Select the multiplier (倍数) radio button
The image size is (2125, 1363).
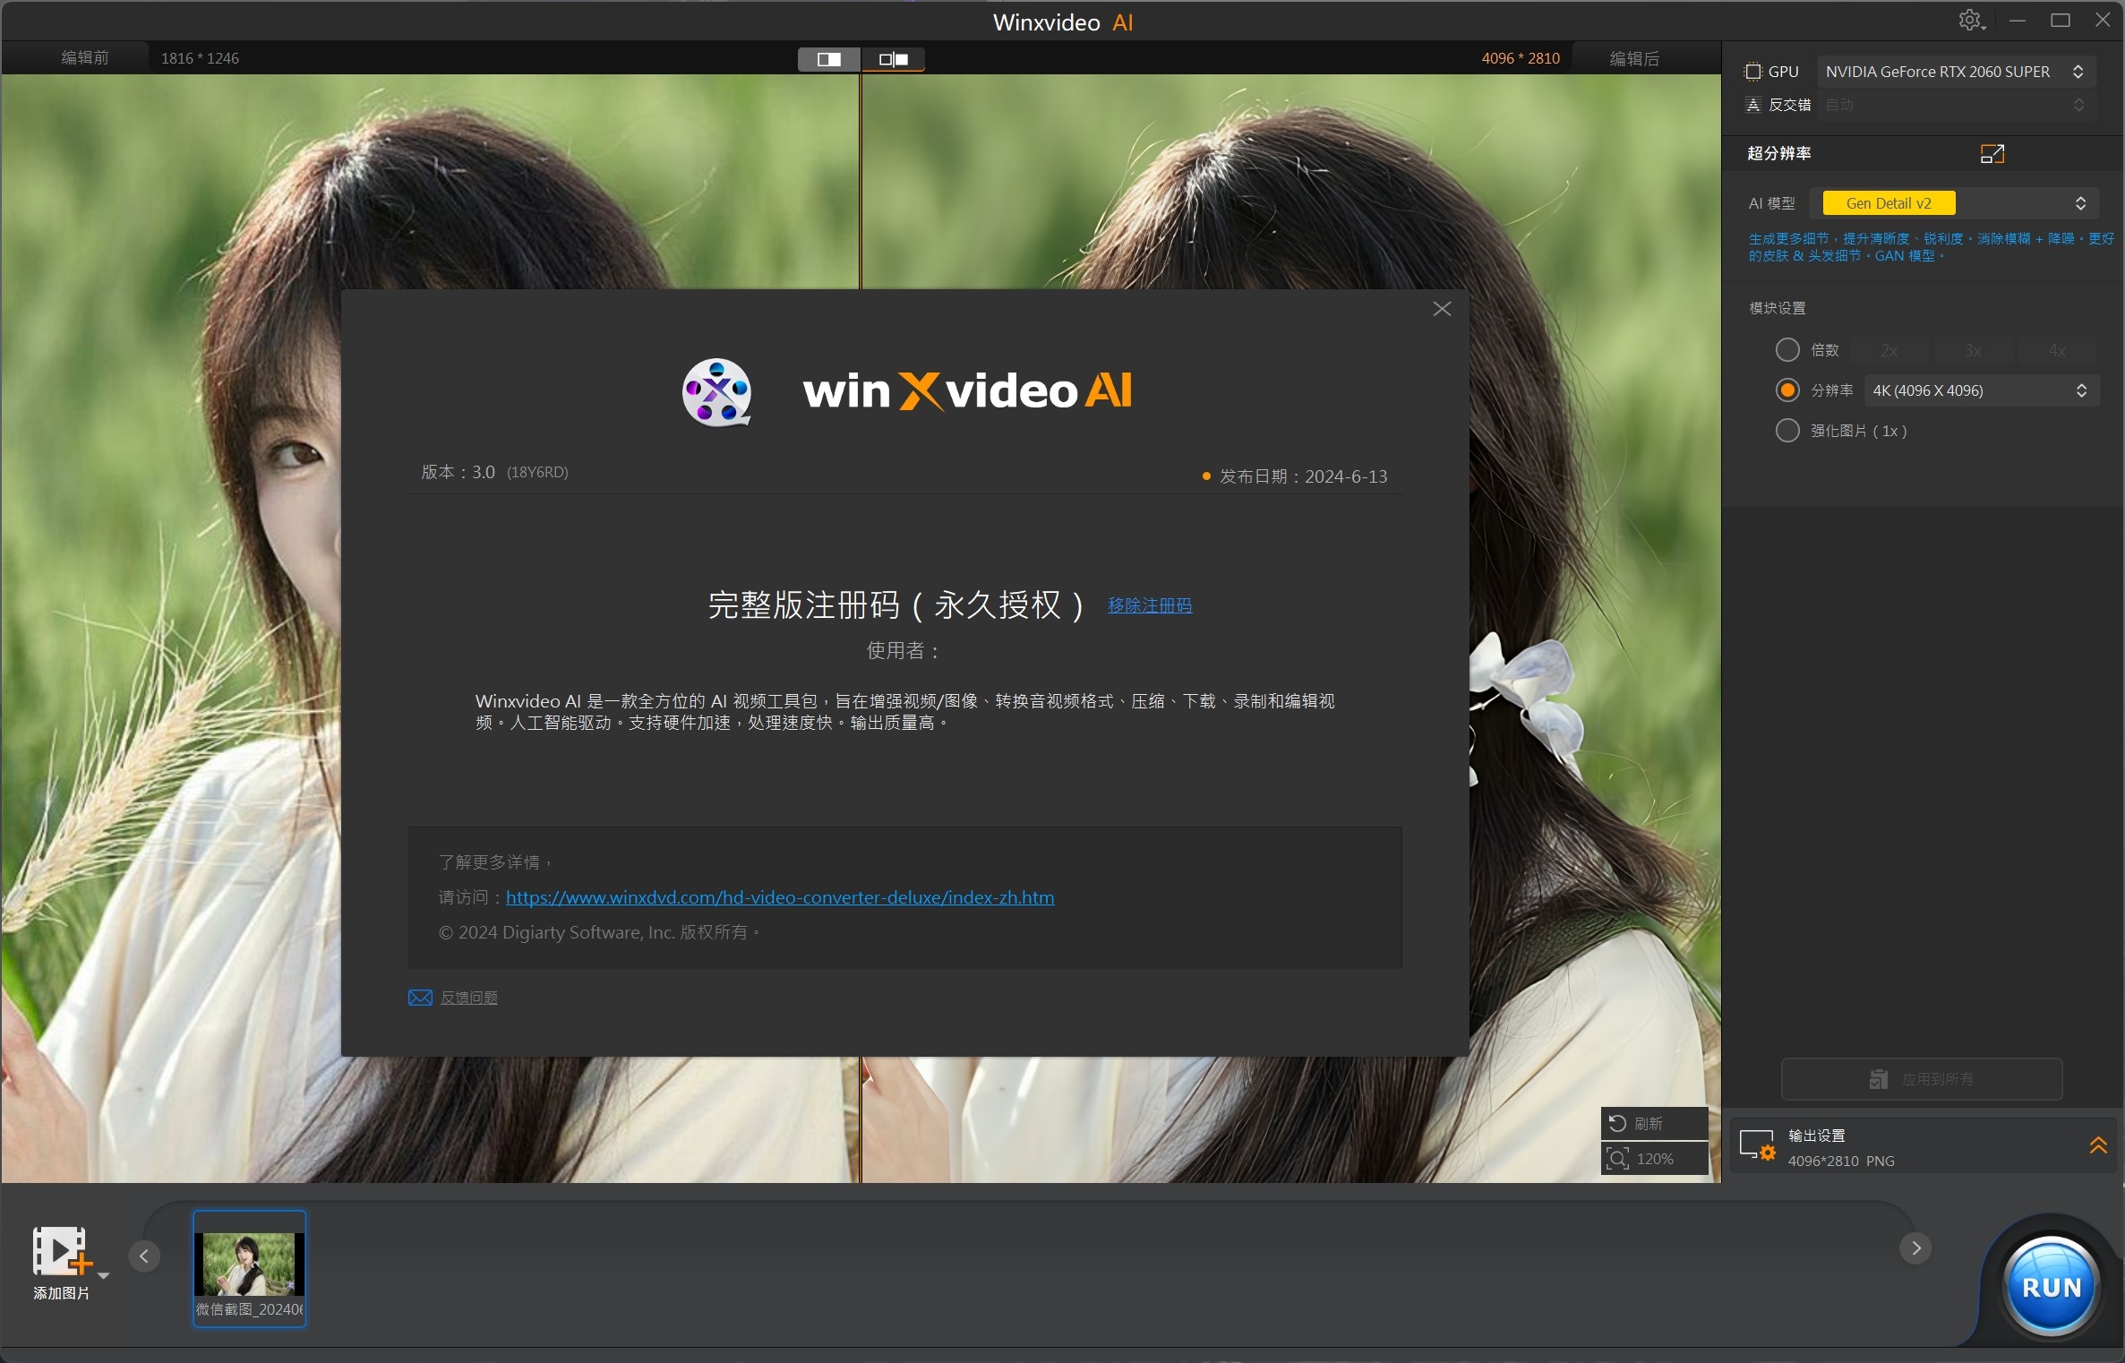click(x=1787, y=350)
